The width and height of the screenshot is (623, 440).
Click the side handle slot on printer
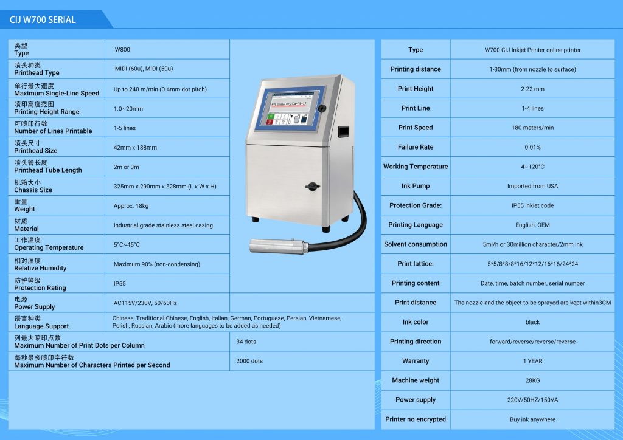pyautogui.click(x=344, y=131)
